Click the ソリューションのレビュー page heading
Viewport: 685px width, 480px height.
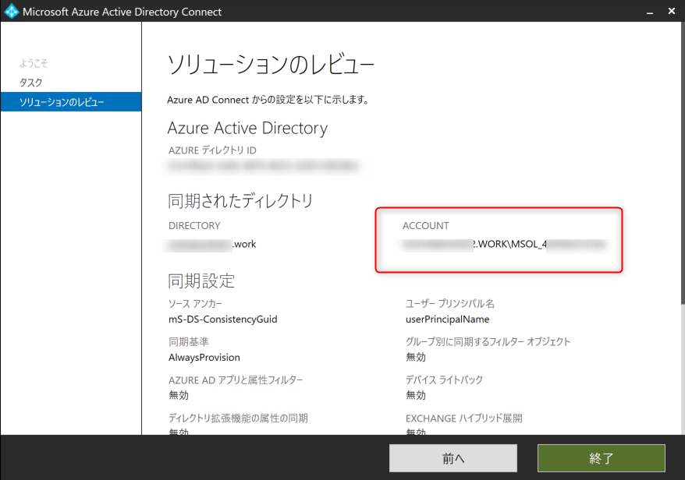click(271, 65)
